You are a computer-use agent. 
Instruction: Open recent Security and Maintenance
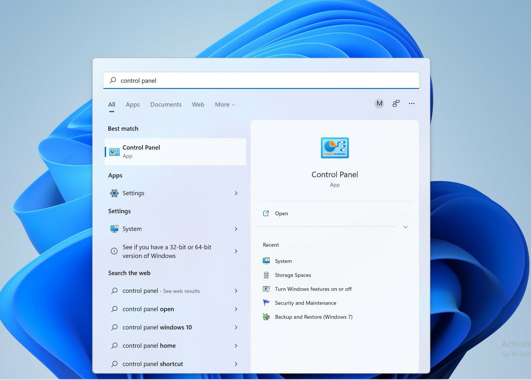point(306,303)
